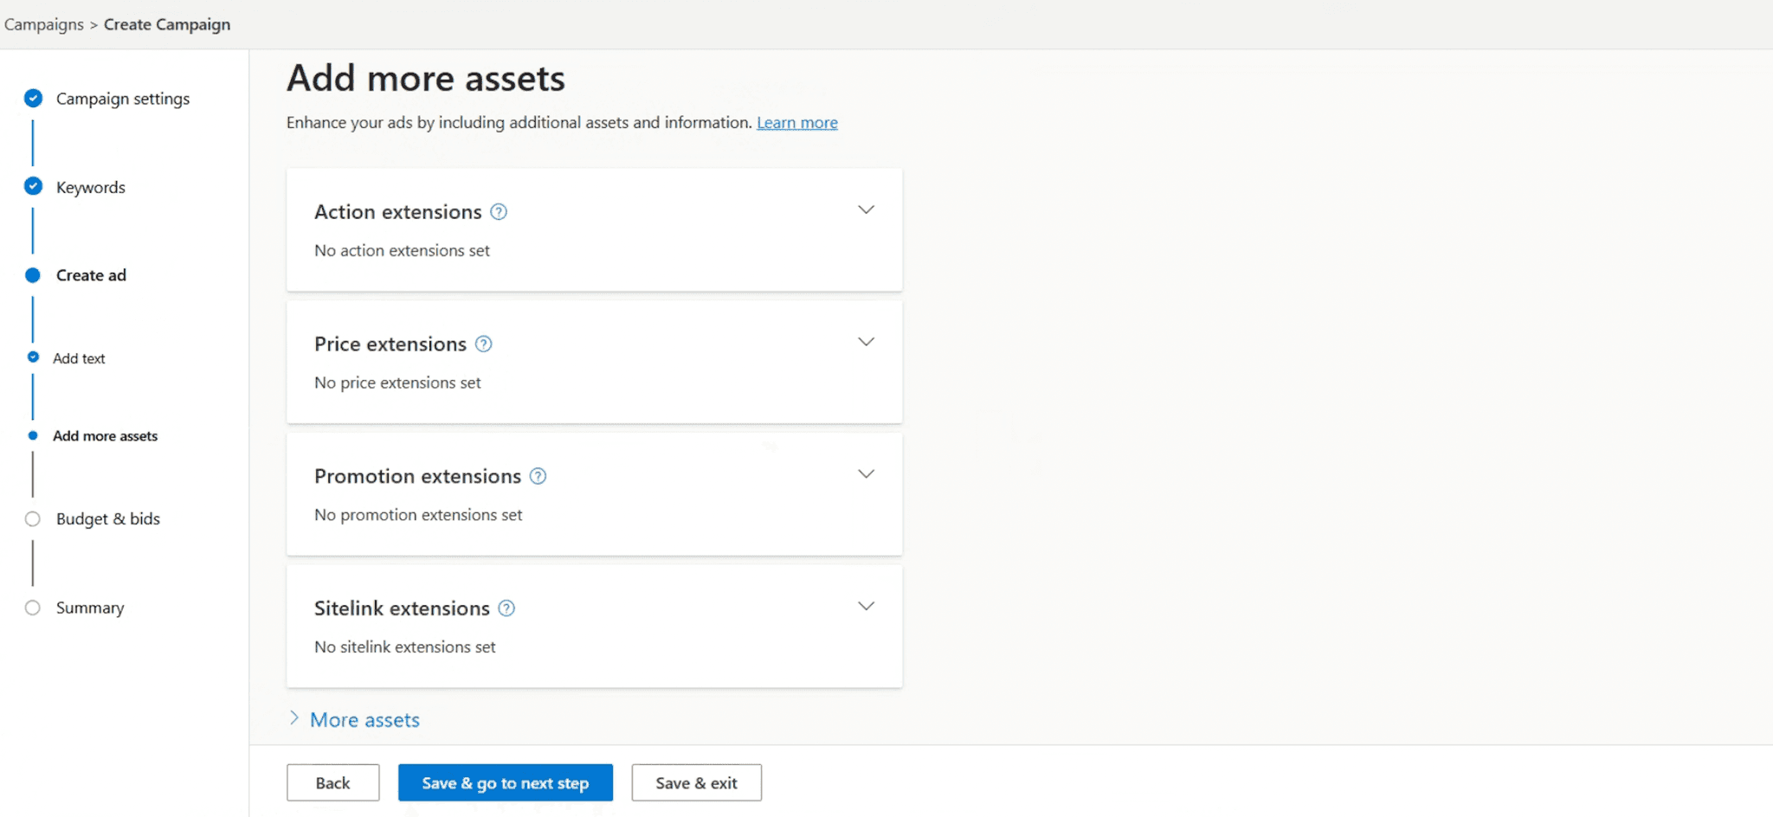
Task: Click help icon beside Price extensions
Action: pyautogui.click(x=484, y=344)
